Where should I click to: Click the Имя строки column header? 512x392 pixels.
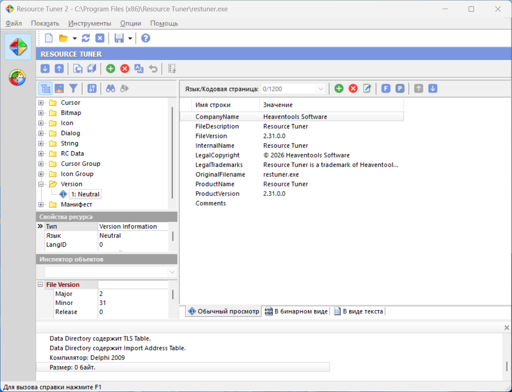(x=226, y=105)
